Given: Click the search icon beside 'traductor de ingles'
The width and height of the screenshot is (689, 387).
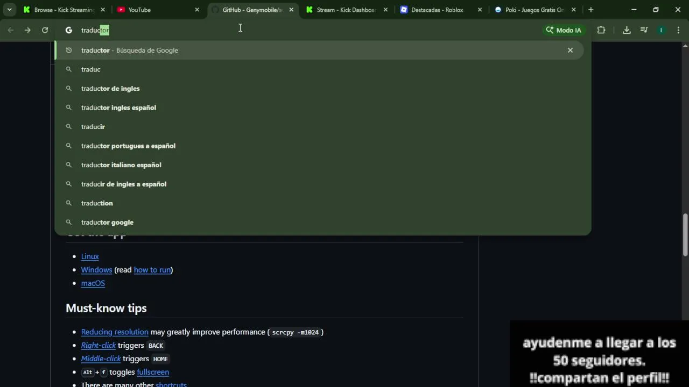Looking at the screenshot, I should [68, 88].
